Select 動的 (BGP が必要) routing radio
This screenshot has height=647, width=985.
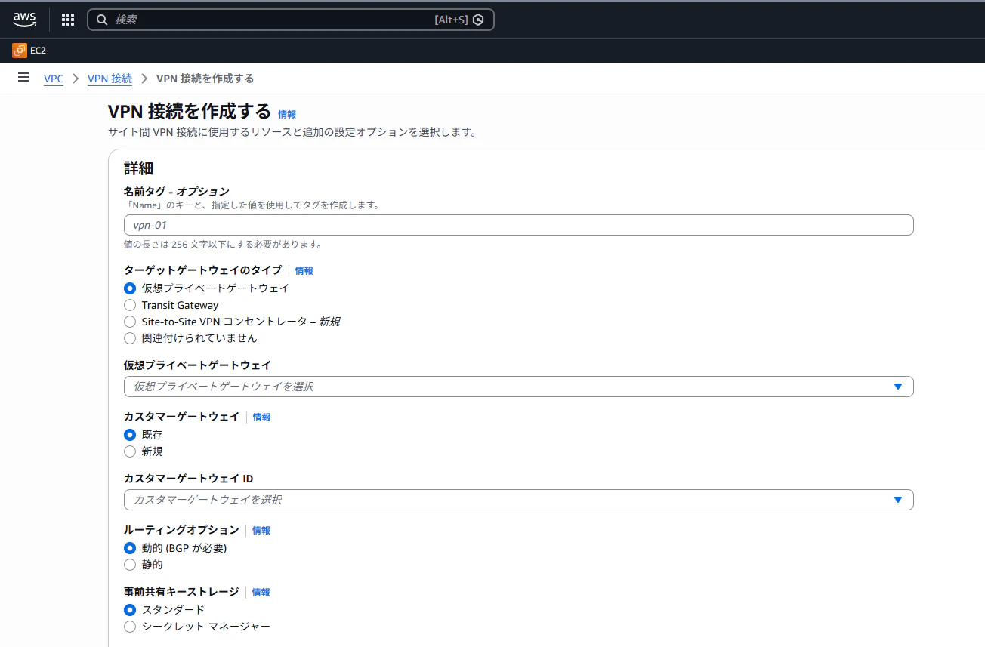pos(130,548)
